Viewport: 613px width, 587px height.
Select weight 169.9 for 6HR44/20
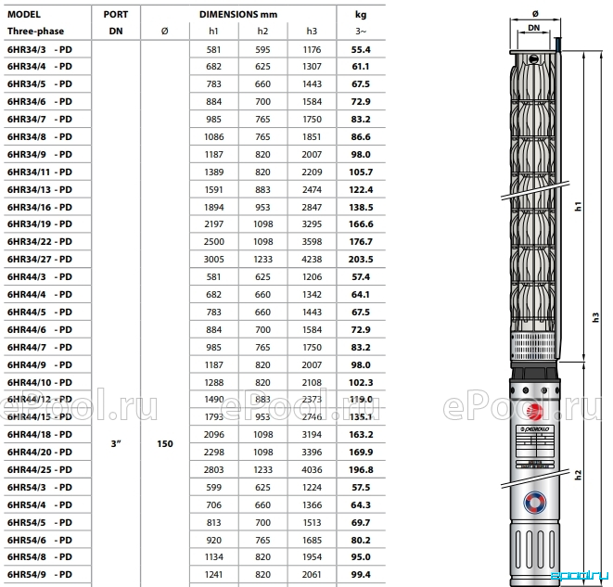(x=361, y=452)
